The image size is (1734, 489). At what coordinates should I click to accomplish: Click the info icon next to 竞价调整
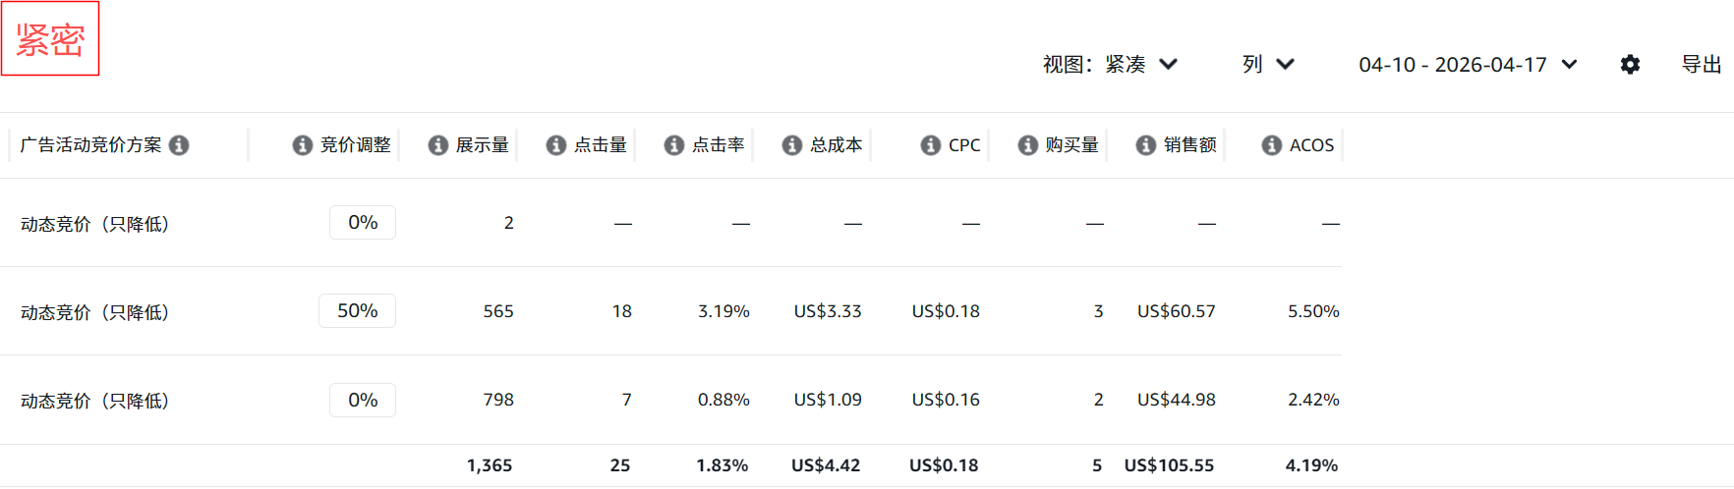[x=303, y=145]
